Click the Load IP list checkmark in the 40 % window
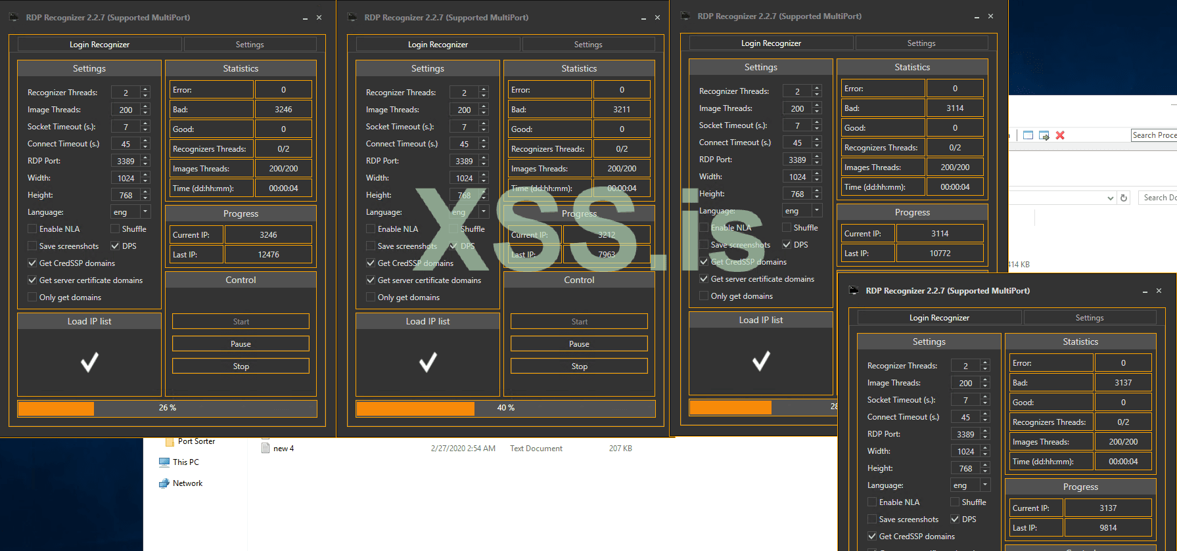Viewport: 1177px width, 551px height. coord(428,362)
